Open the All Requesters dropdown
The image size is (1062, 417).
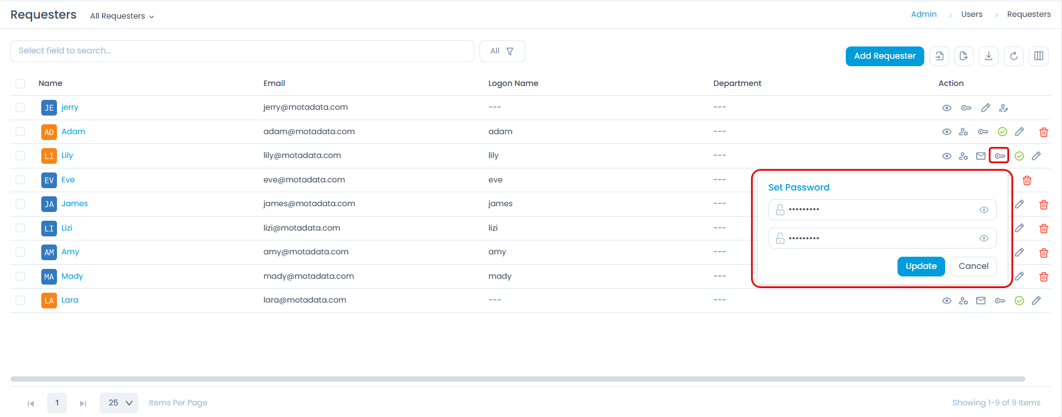click(122, 16)
